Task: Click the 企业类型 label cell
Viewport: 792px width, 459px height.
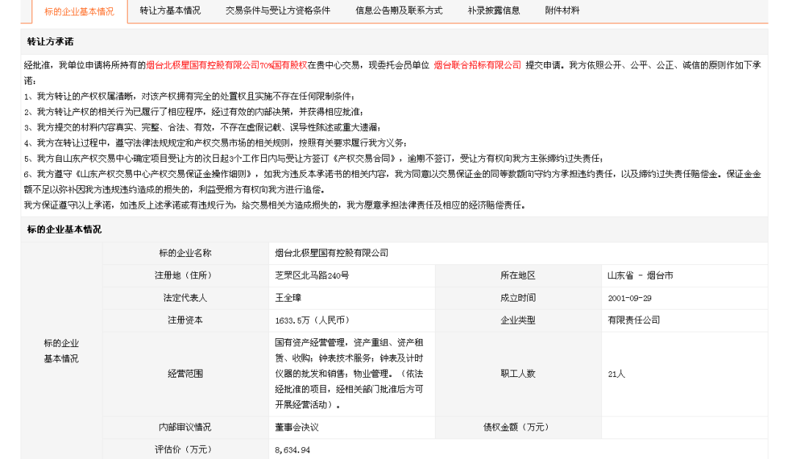Action: (x=518, y=321)
